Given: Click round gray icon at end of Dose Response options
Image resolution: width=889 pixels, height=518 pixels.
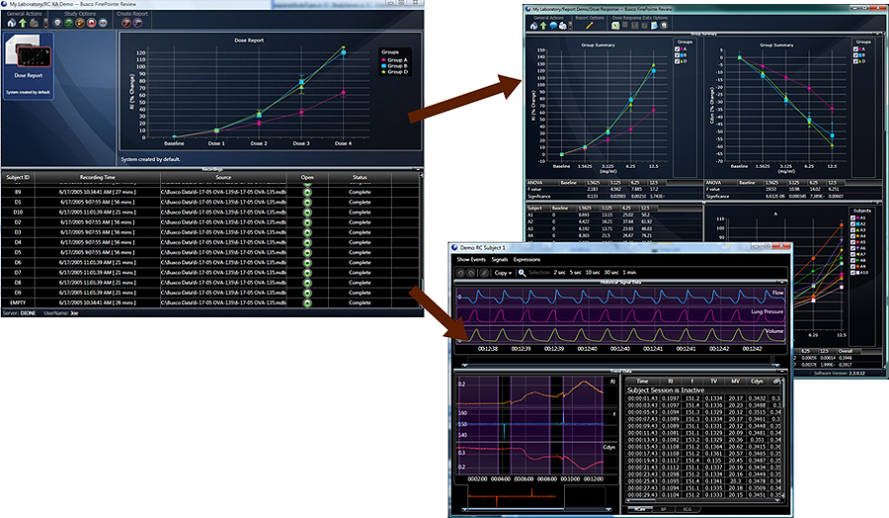Looking at the screenshot, I should tap(664, 26).
